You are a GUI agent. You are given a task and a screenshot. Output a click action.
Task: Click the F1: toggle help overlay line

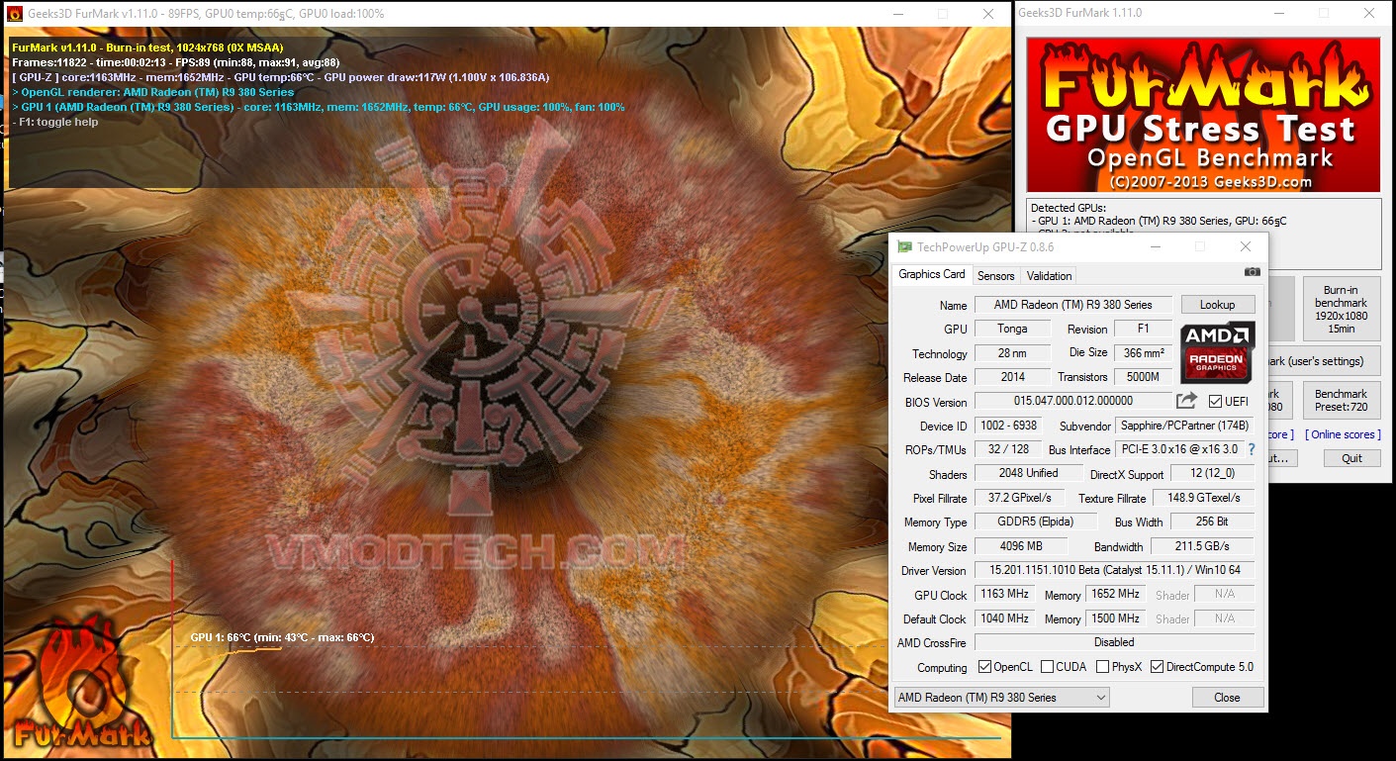click(x=54, y=122)
